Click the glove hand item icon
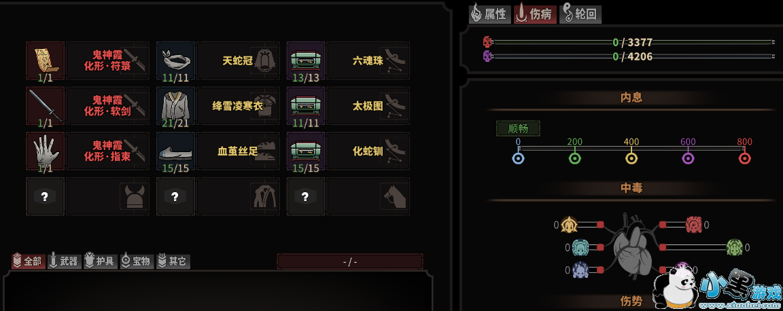Screen dimensions: 783x311 tap(45, 151)
